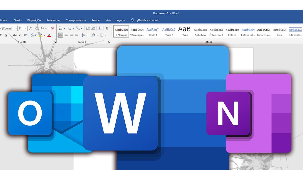This screenshot has height=170, width=303.
Task: Apply borders with the borders icon
Action: click(x=102, y=35)
